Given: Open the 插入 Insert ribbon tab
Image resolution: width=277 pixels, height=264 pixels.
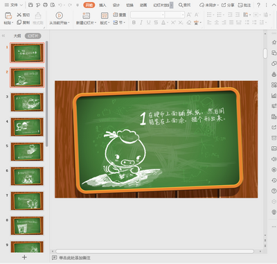Looking at the screenshot, I should (102, 5).
